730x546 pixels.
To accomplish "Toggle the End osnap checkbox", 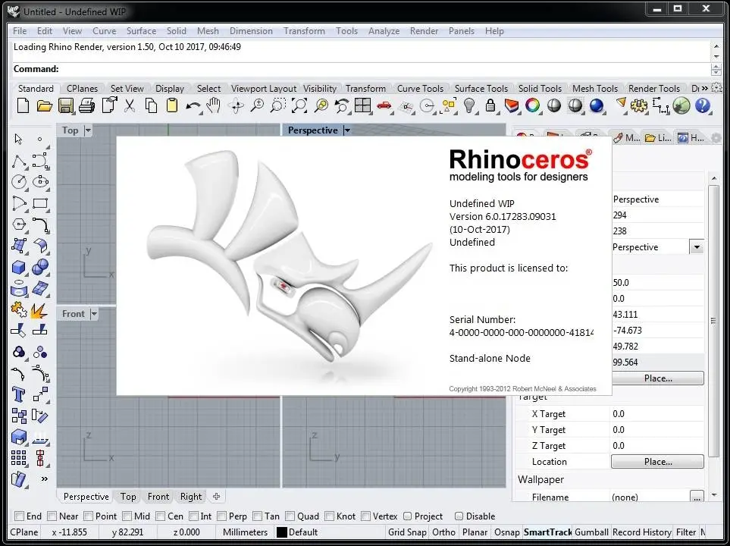I will point(19,516).
